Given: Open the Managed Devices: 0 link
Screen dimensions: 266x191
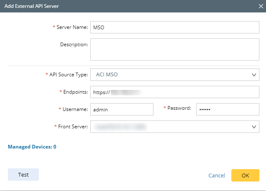Looking at the screenshot, I should pos(32,146).
